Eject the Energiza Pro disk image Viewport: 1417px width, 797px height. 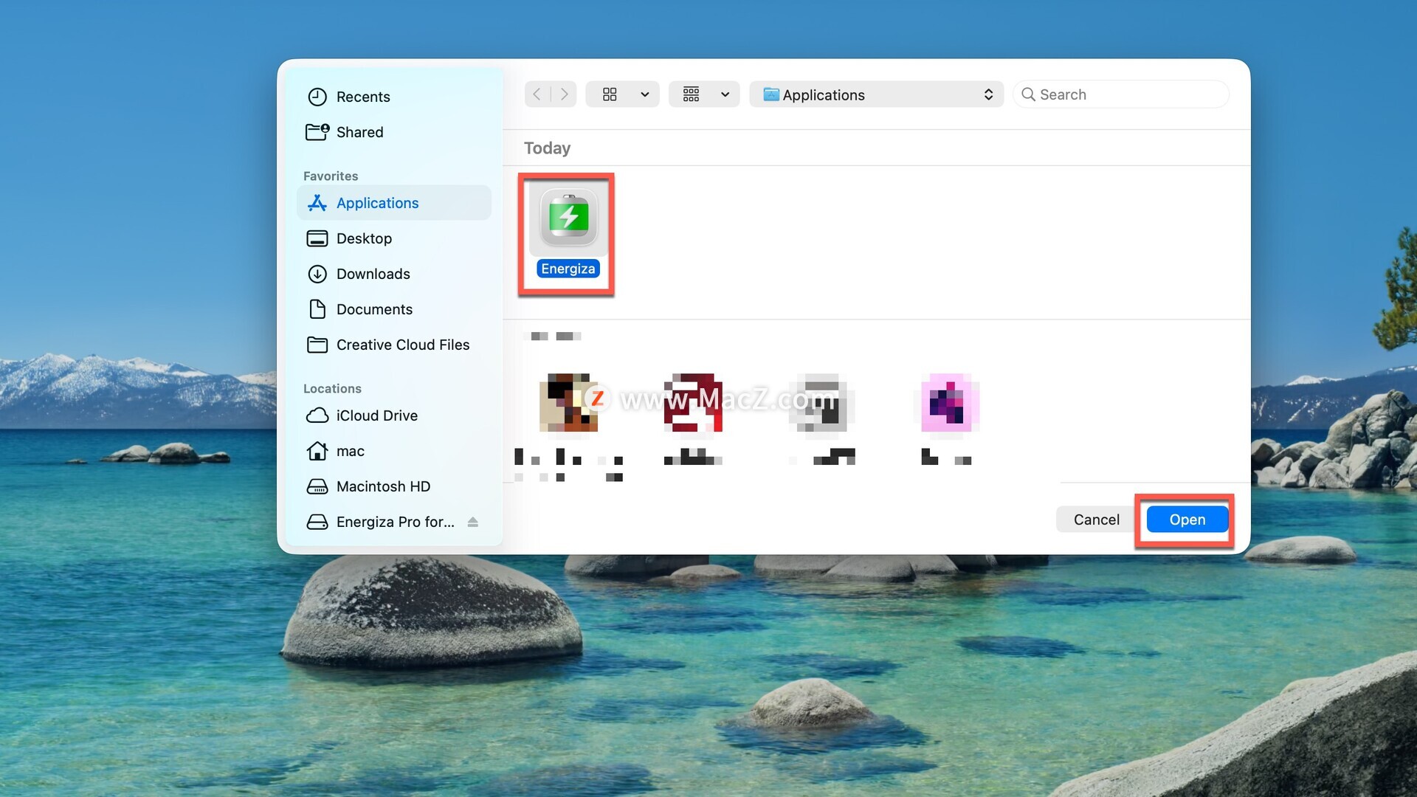click(x=473, y=522)
